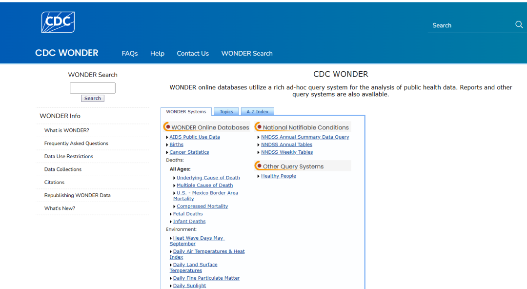
Task: Click the arrow bullet before Cancer Statistics
Action: pyautogui.click(x=167, y=152)
